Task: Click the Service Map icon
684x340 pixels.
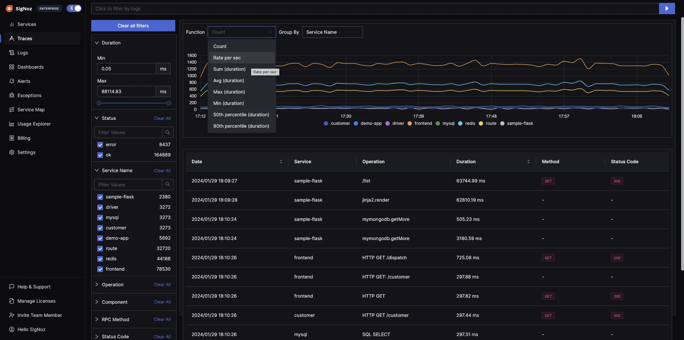Action: [12, 110]
